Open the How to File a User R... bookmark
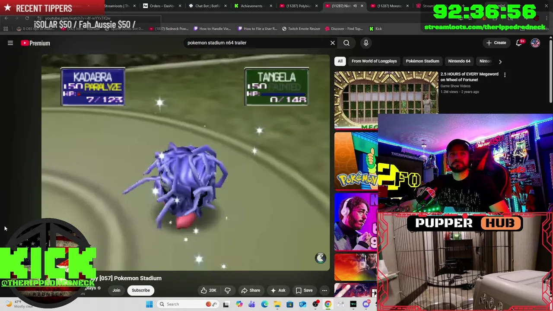Viewport: 553px width, 311px height. tap(257, 29)
